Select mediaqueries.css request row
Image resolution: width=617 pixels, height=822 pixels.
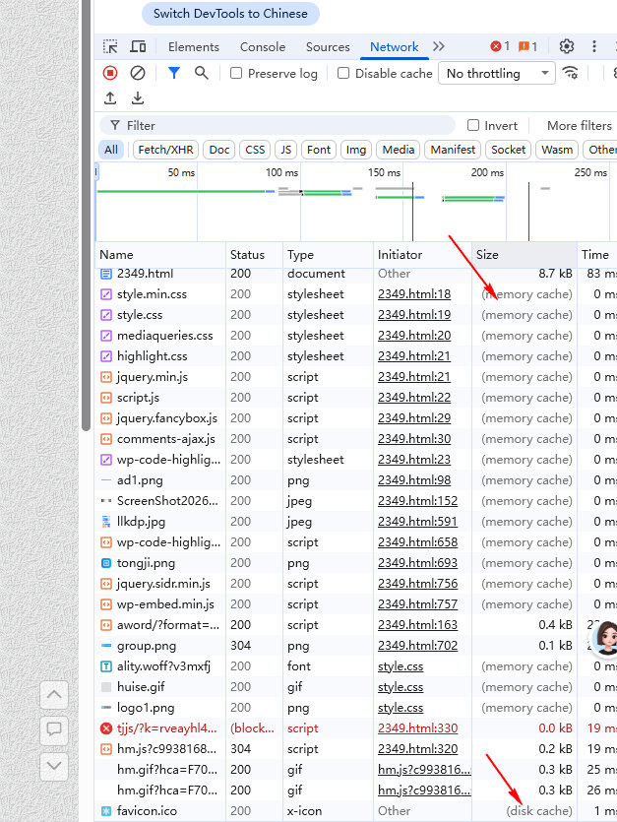coord(356,336)
